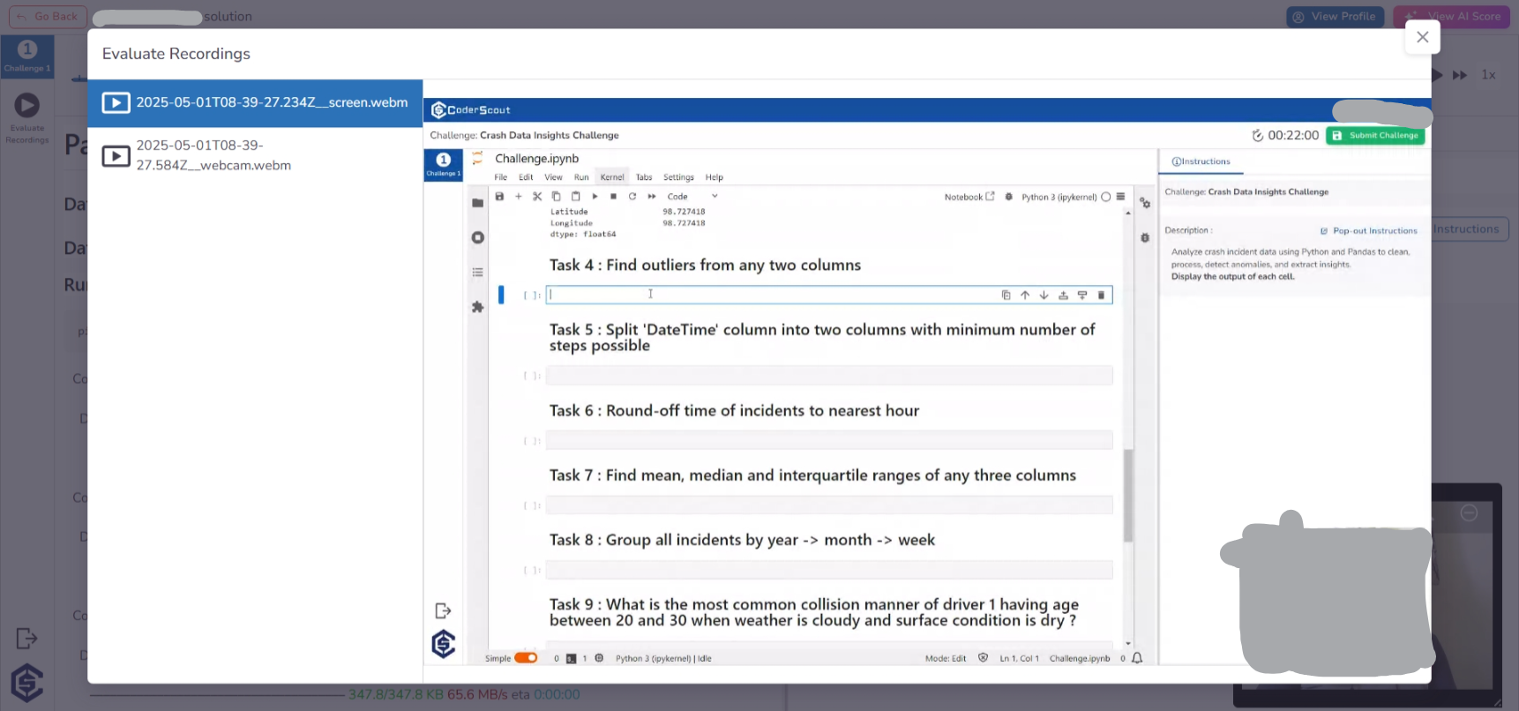The image size is (1519, 711).
Task: Open the extension manager puzzle icon
Action: point(477,307)
